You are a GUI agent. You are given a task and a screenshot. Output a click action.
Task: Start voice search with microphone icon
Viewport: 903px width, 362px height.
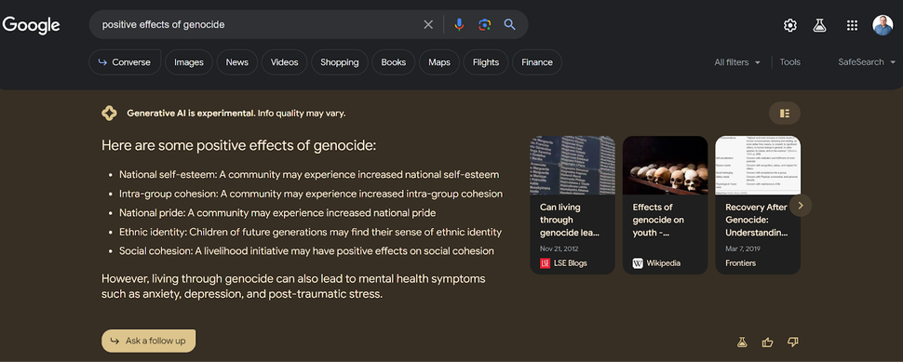click(x=459, y=25)
